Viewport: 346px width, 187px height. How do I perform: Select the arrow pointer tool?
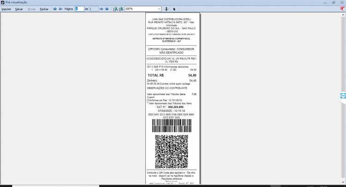[x=174, y=9]
